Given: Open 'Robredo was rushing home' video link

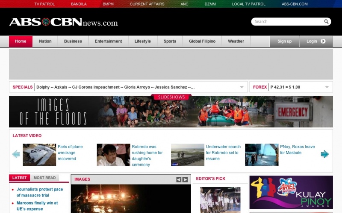Looking at the screenshot, I should (147, 155).
